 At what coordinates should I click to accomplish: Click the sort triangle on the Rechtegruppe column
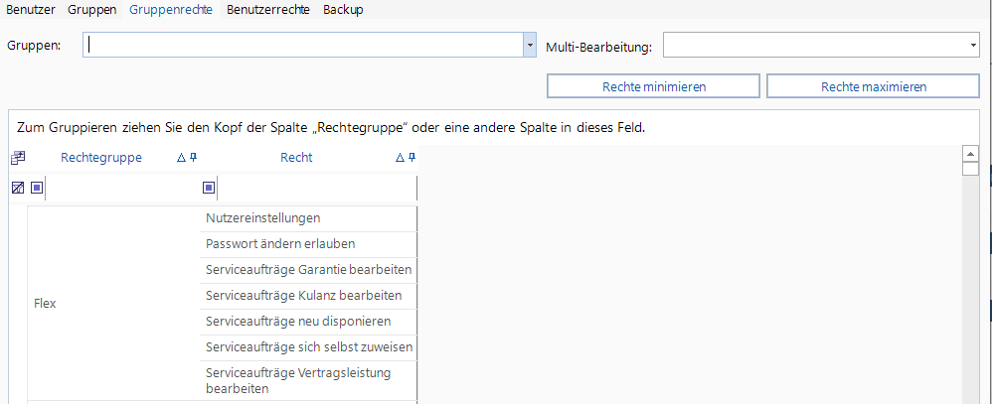tap(181, 158)
